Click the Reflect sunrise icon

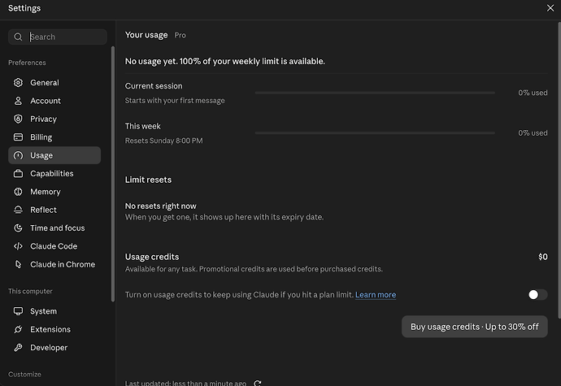tap(18, 210)
